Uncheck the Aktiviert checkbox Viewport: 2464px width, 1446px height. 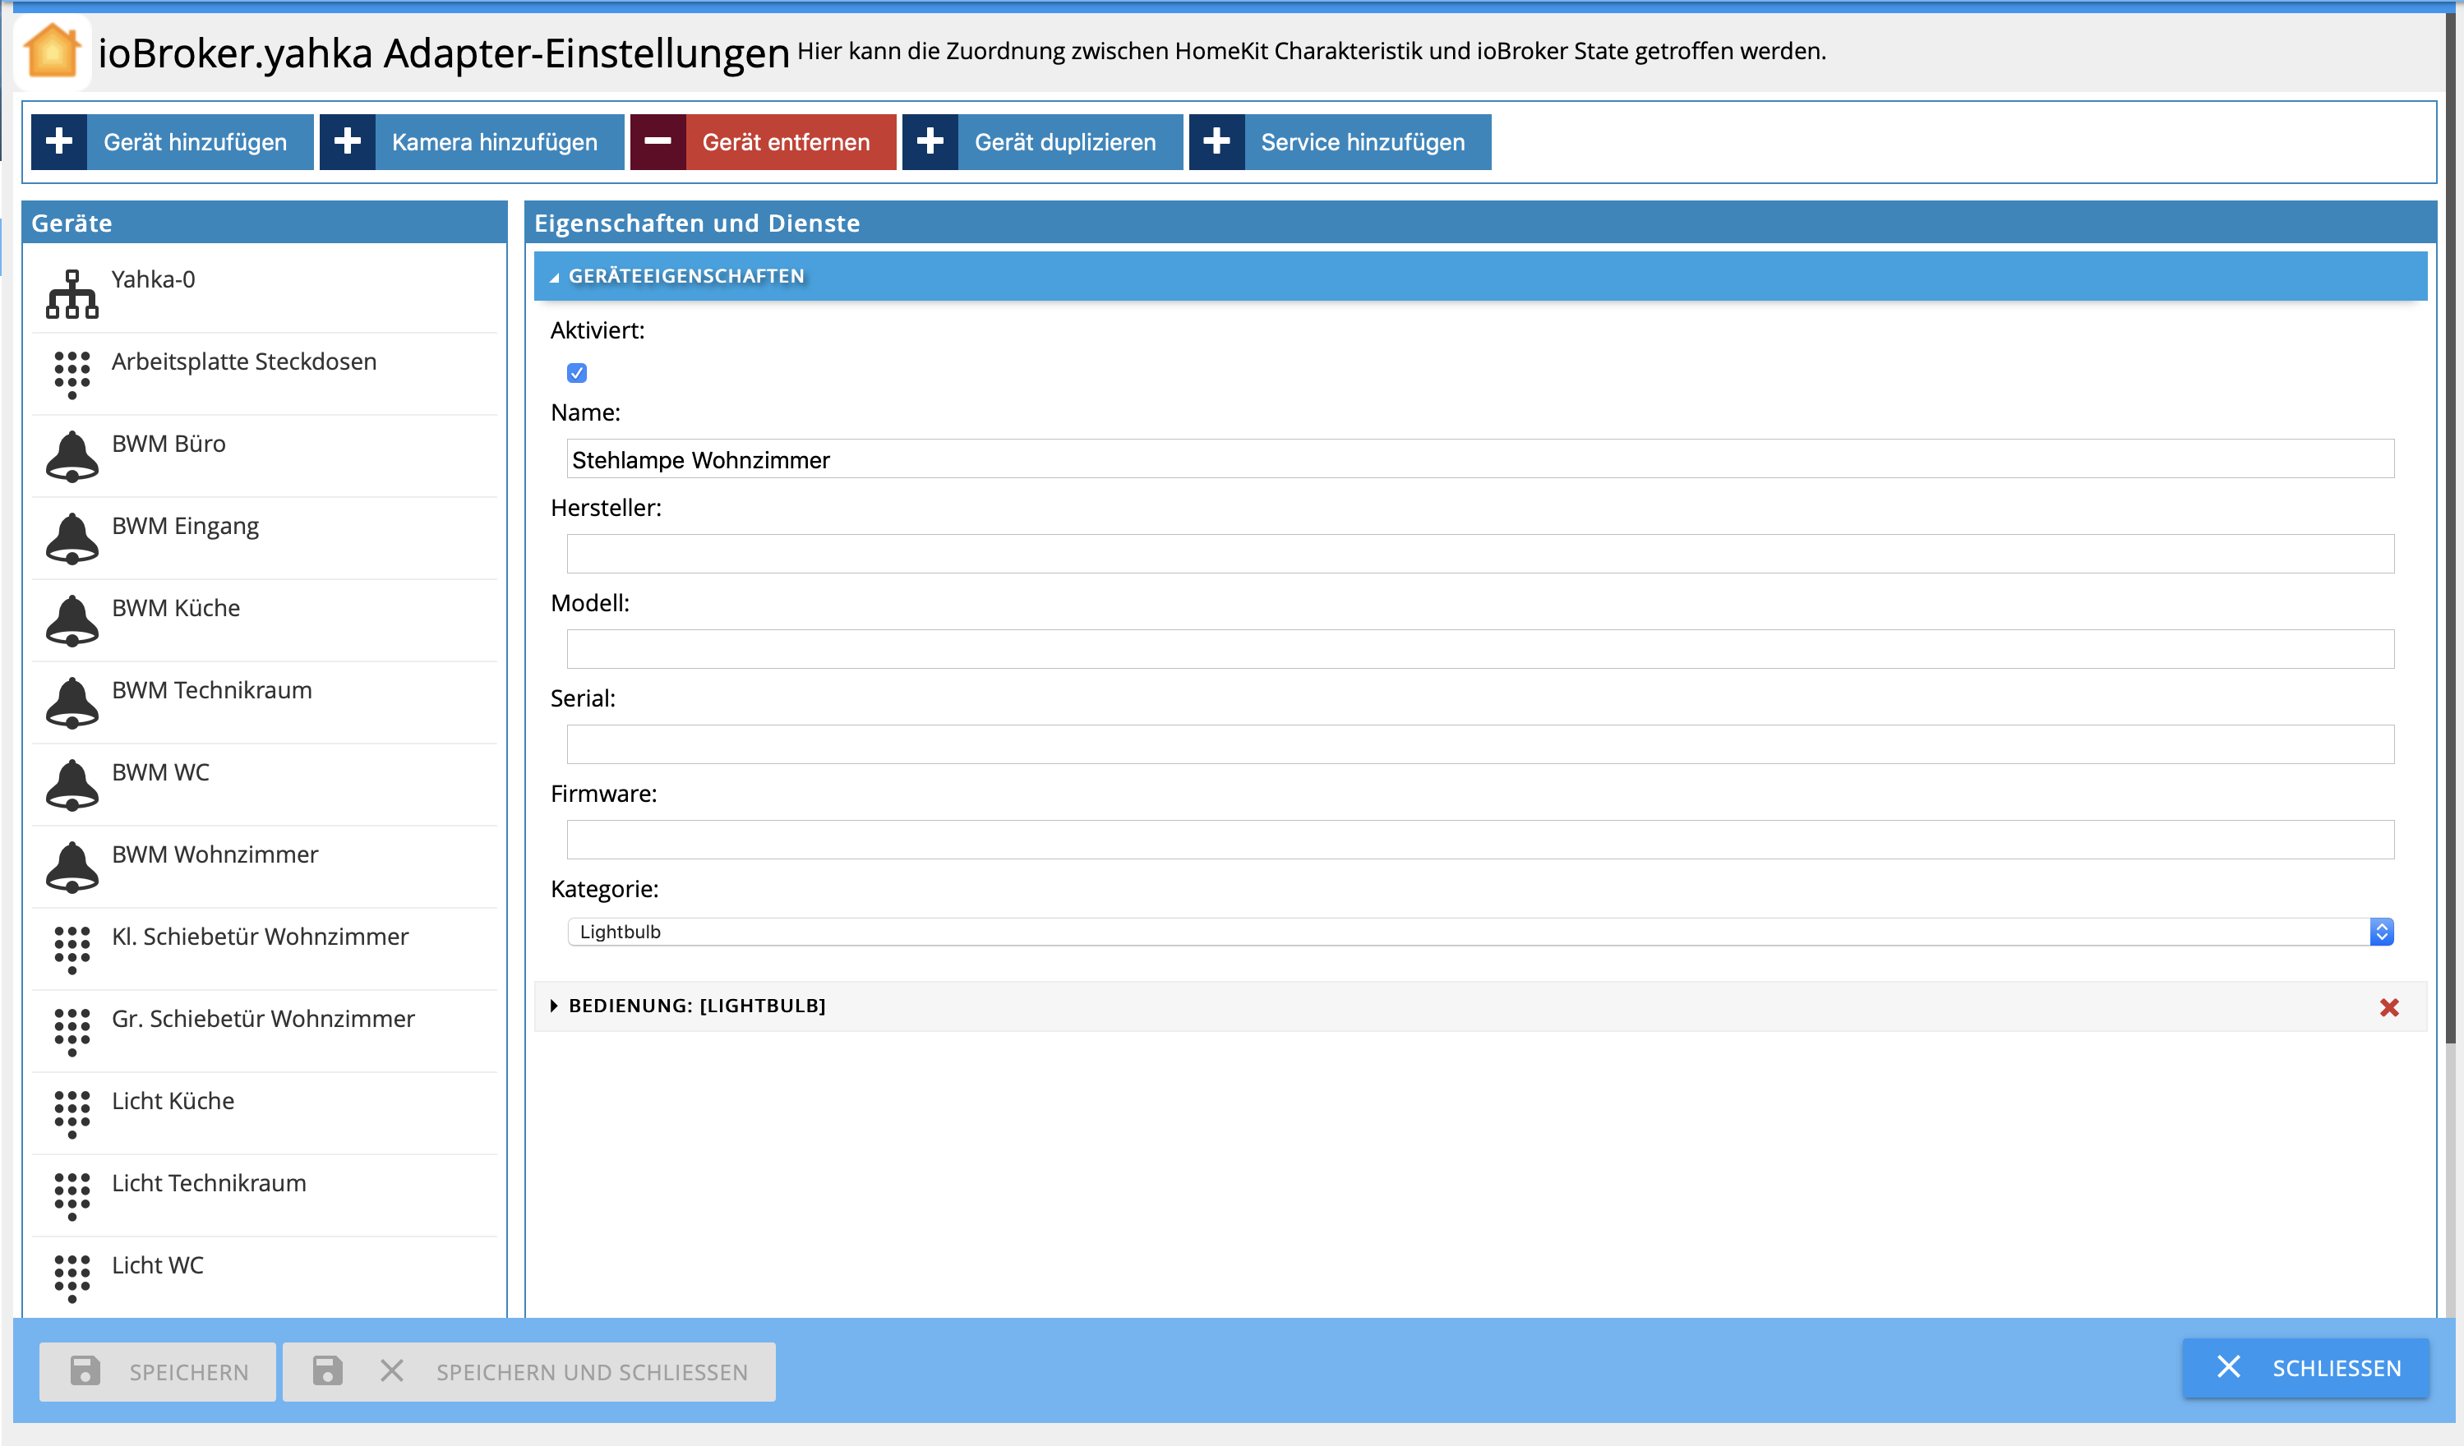tap(577, 372)
